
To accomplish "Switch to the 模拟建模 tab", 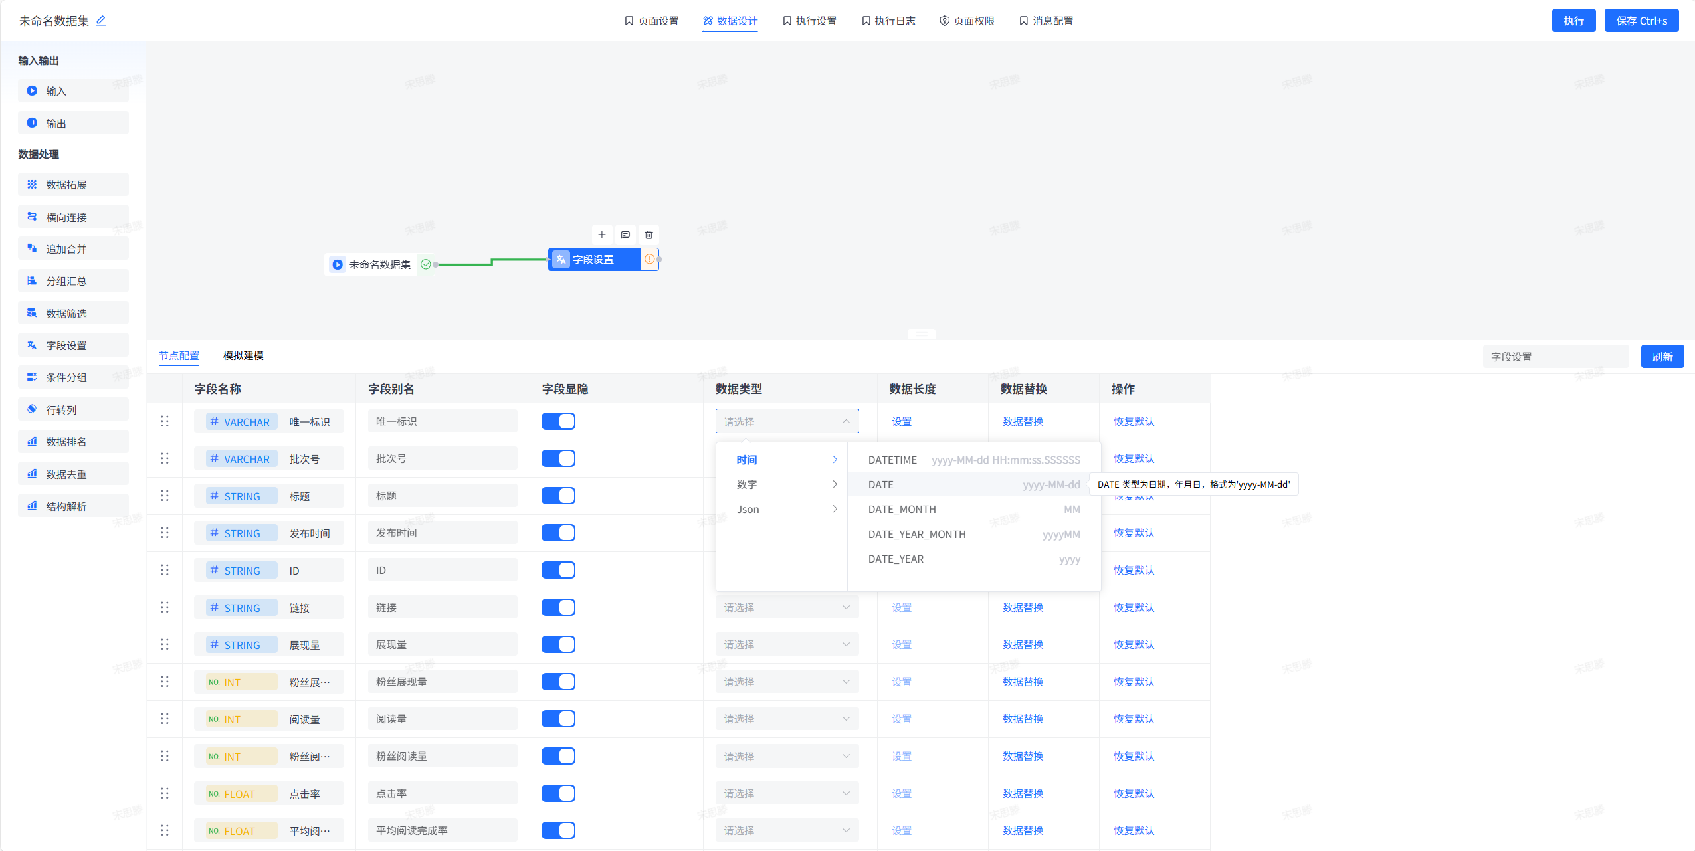I will (243, 355).
